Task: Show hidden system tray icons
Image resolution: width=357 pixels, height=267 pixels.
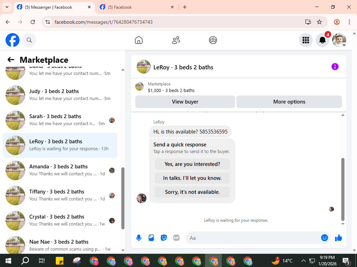Action: [304, 261]
